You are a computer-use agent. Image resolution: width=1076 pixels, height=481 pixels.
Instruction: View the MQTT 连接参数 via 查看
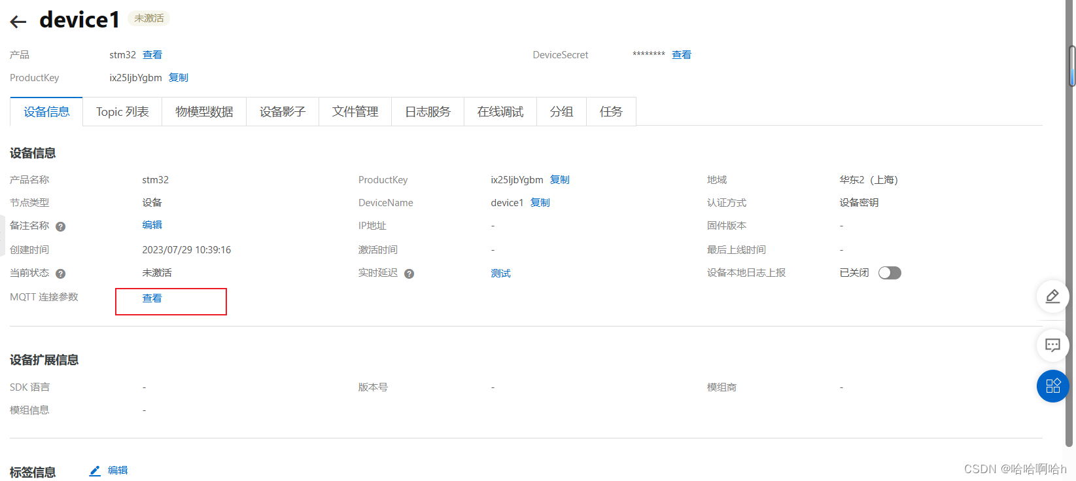pos(152,298)
